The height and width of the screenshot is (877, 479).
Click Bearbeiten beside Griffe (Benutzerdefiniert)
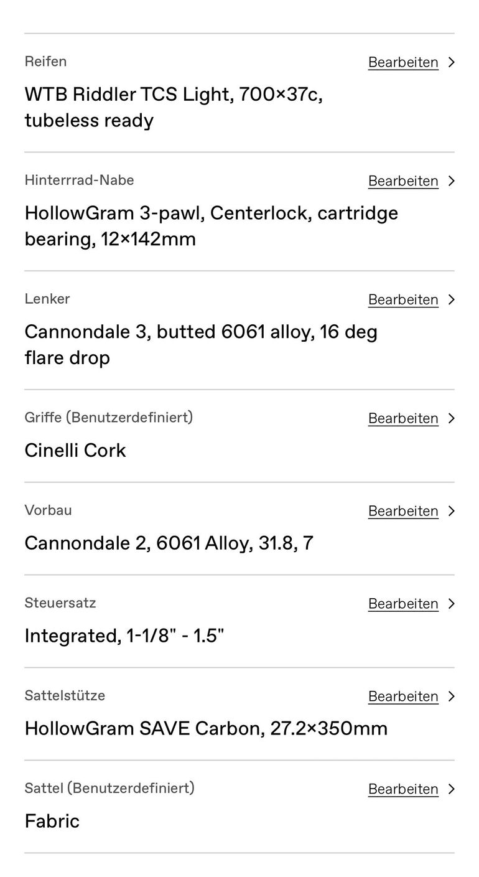403,418
